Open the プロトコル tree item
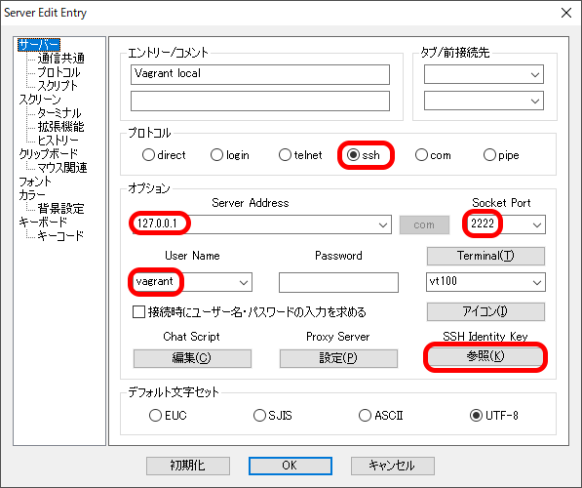This screenshot has width=582, height=488. (58, 72)
